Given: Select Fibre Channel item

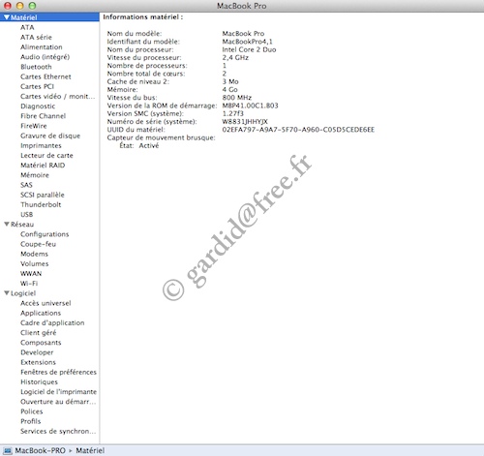Looking at the screenshot, I should 43,116.
